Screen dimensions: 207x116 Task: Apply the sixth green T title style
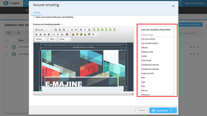[114, 30]
